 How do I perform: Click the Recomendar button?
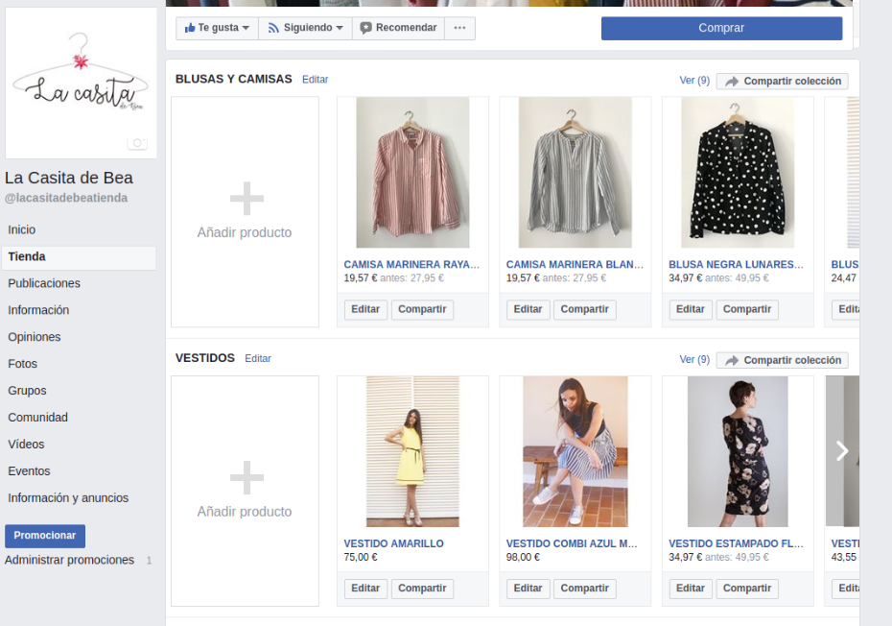pos(398,28)
